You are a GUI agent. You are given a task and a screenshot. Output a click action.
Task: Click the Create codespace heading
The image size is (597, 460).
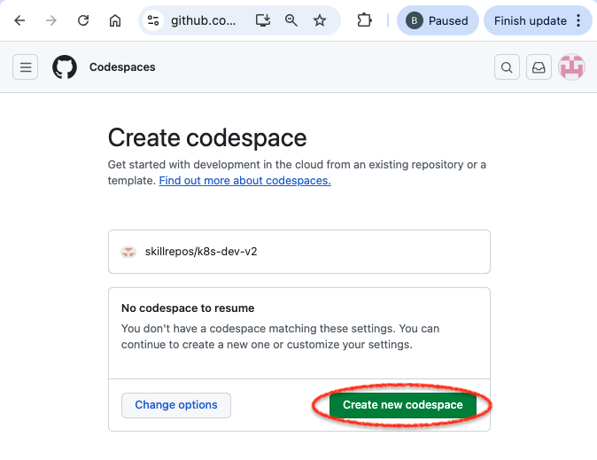pos(207,137)
